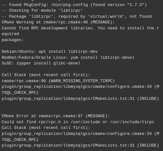
Task: Click the first configure.cmake:34 path reference
Action: pyautogui.click(x=77, y=87)
